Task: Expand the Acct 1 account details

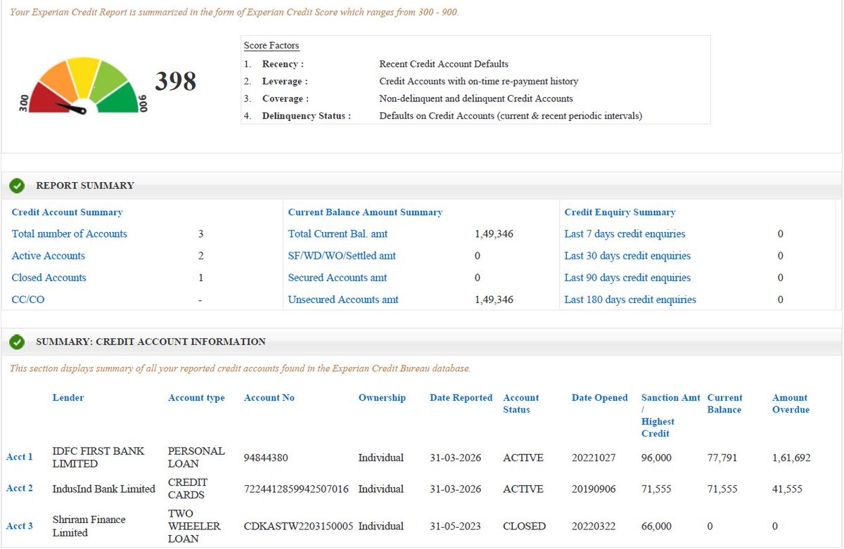Action: click(x=20, y=457)
